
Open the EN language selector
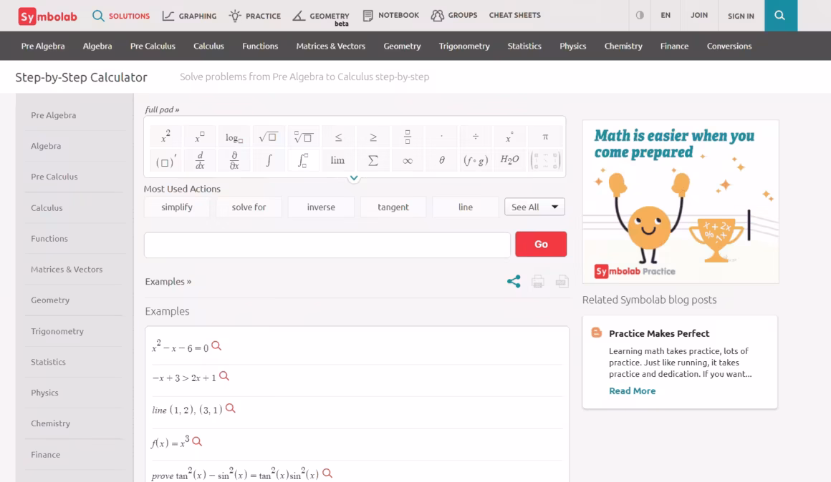coord(666,15)
